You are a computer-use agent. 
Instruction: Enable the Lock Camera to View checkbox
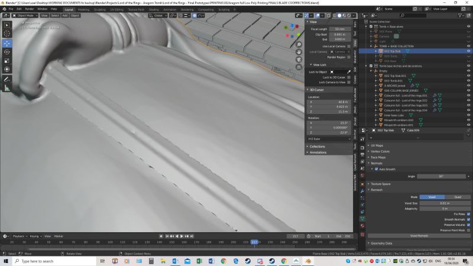point(349,82)
